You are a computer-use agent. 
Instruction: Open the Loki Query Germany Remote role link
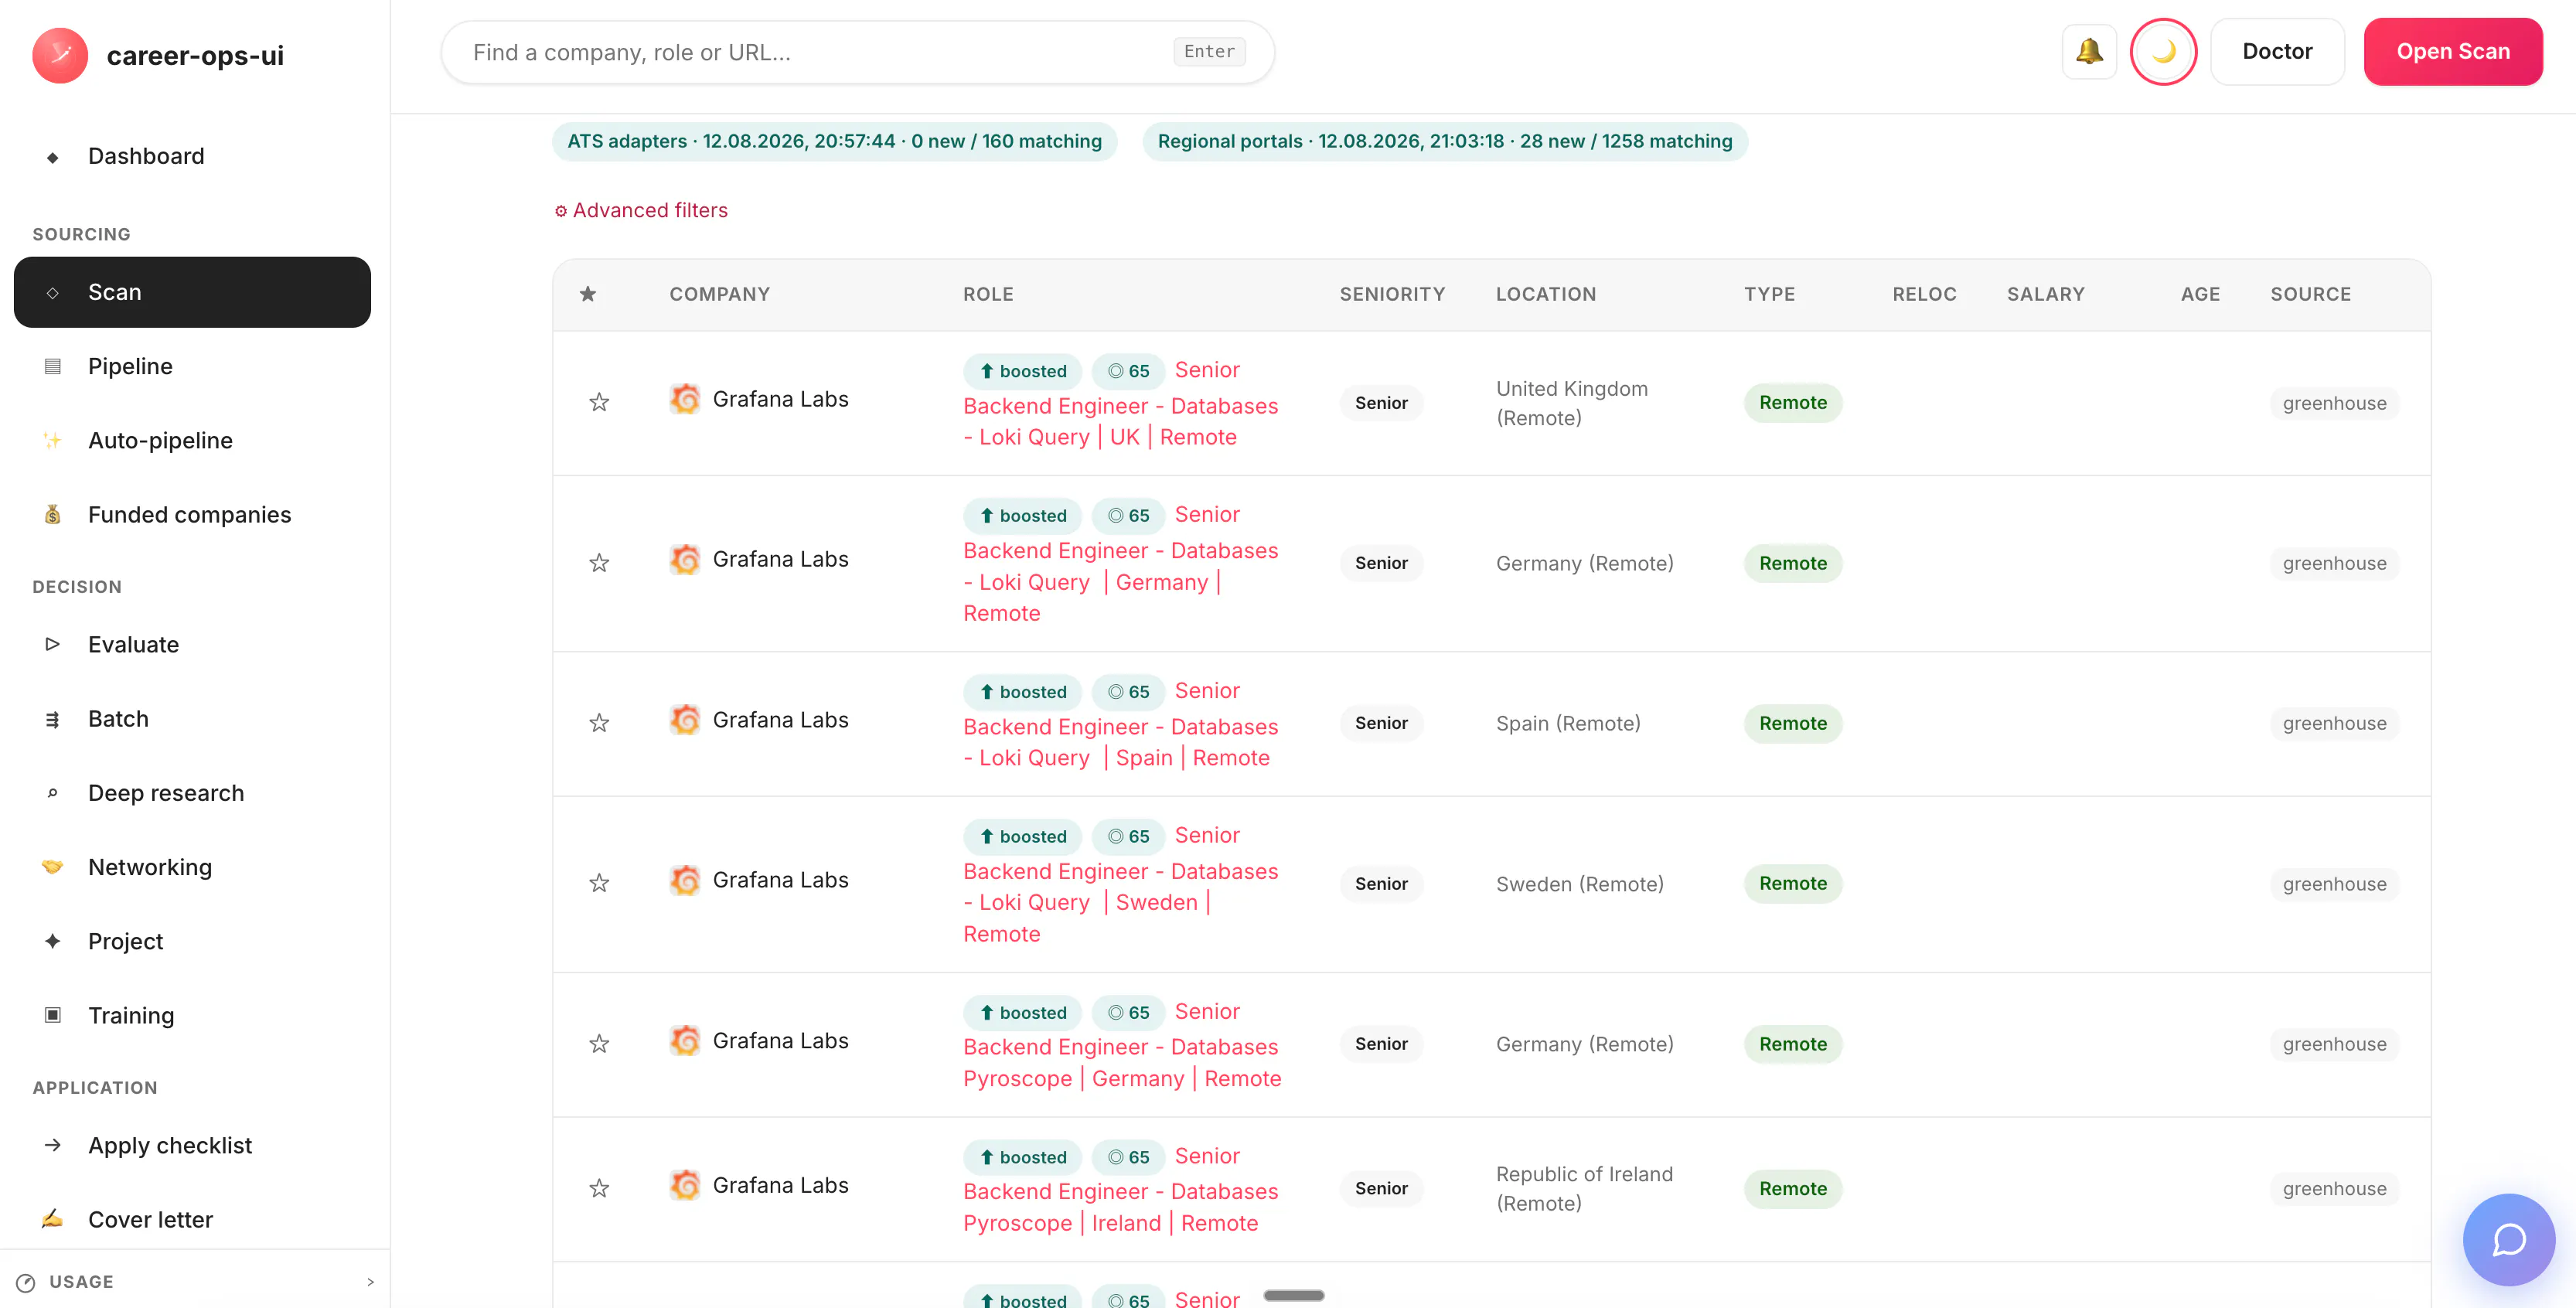(1120, 566)
